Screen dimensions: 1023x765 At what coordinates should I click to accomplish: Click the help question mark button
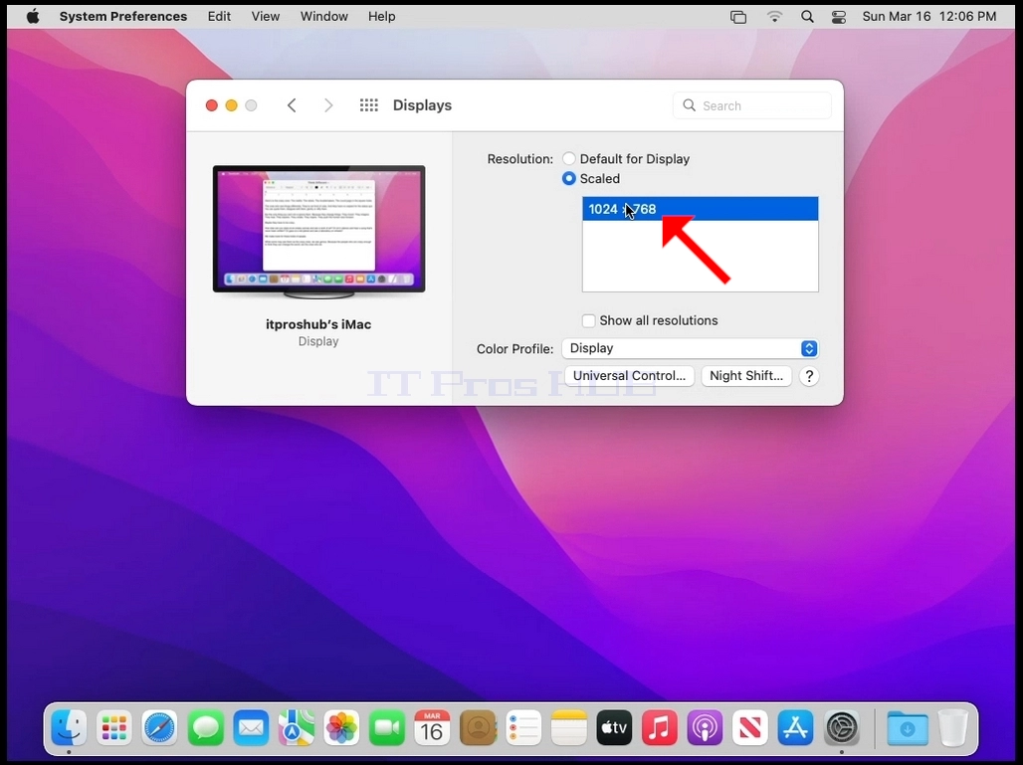tap(809, 376)
